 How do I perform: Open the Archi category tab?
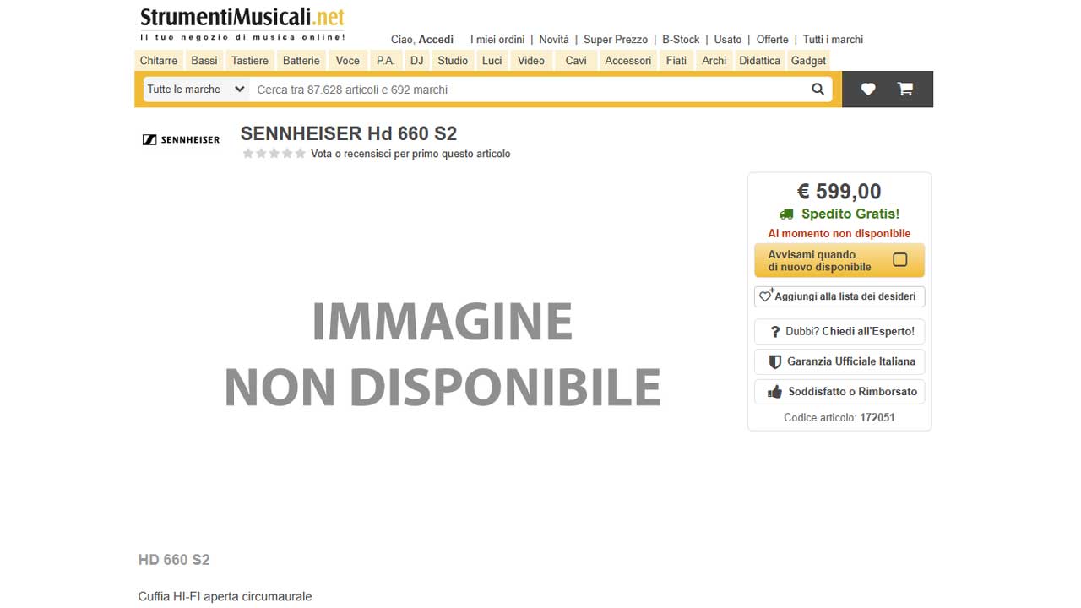point(714,61)
